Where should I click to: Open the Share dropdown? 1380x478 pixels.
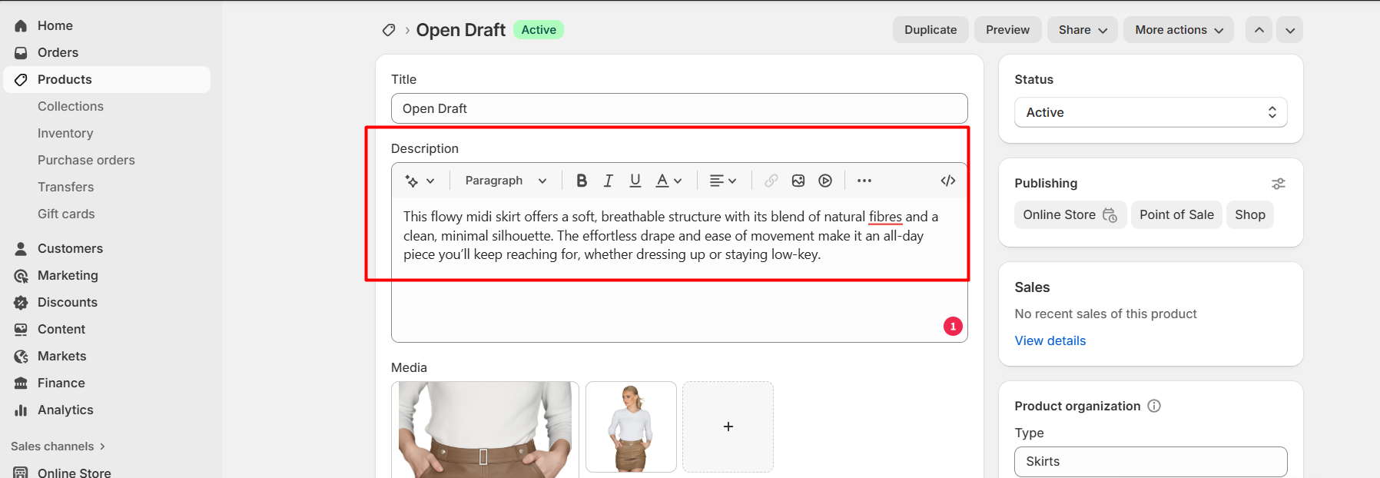(1083, 30)
